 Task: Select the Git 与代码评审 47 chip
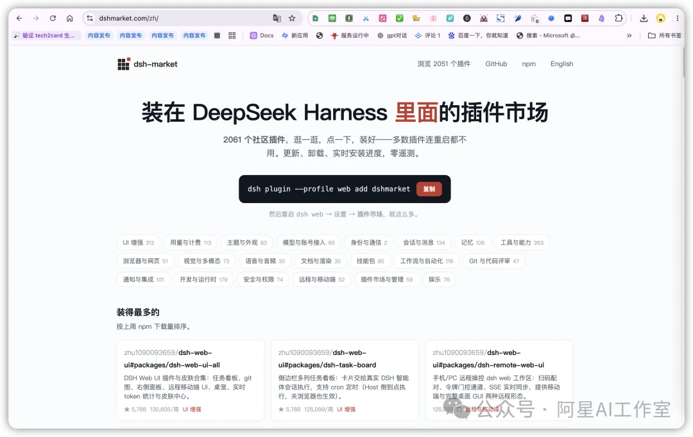pos(493,261)
